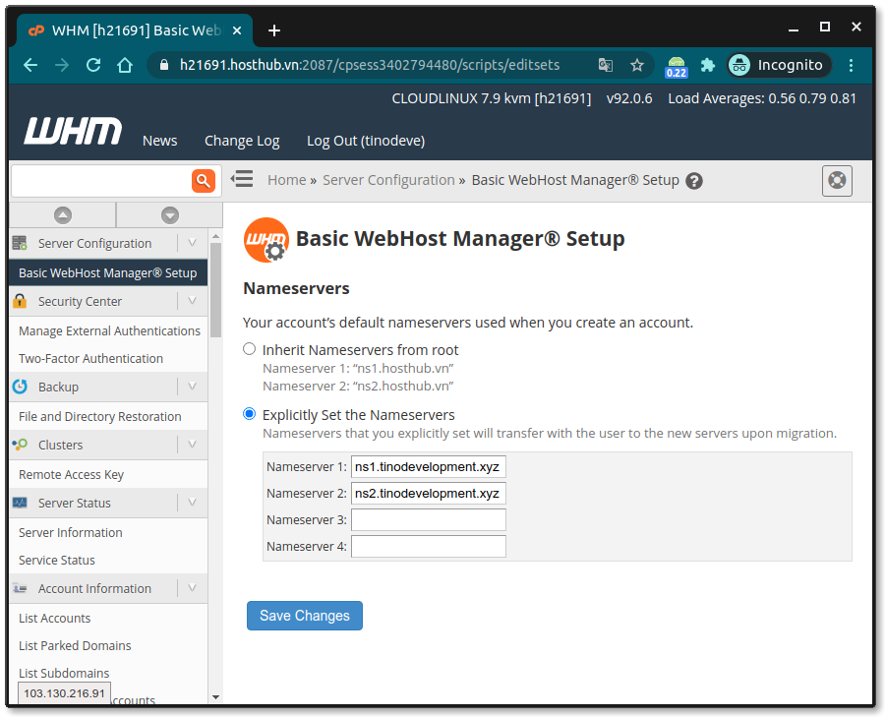The height and width of the screenshot is (717, 885).
Task: Open Two-Factor Authentication
Action: (x=90, y=358)
